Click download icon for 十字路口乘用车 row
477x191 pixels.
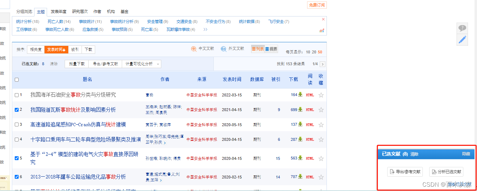tap(300, 139)
